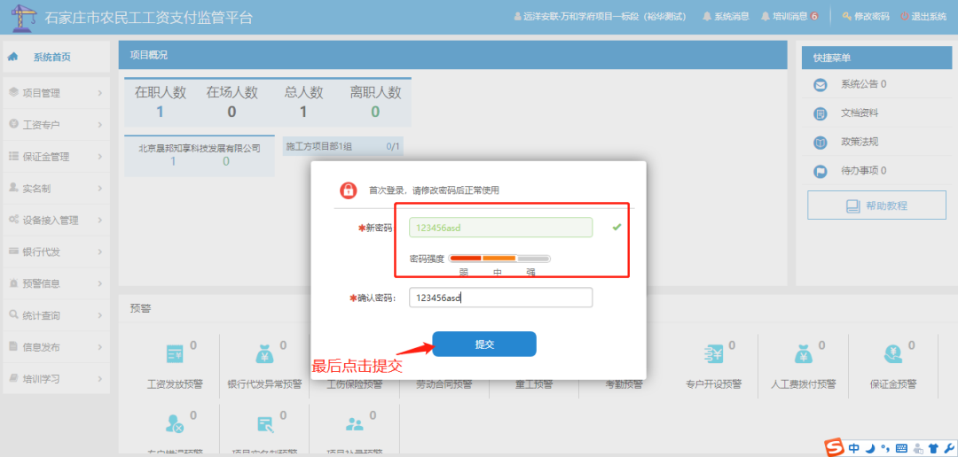Screen dimensions: 958x457
Task: Click 修改密码 in the header
Action: (866, 17)
